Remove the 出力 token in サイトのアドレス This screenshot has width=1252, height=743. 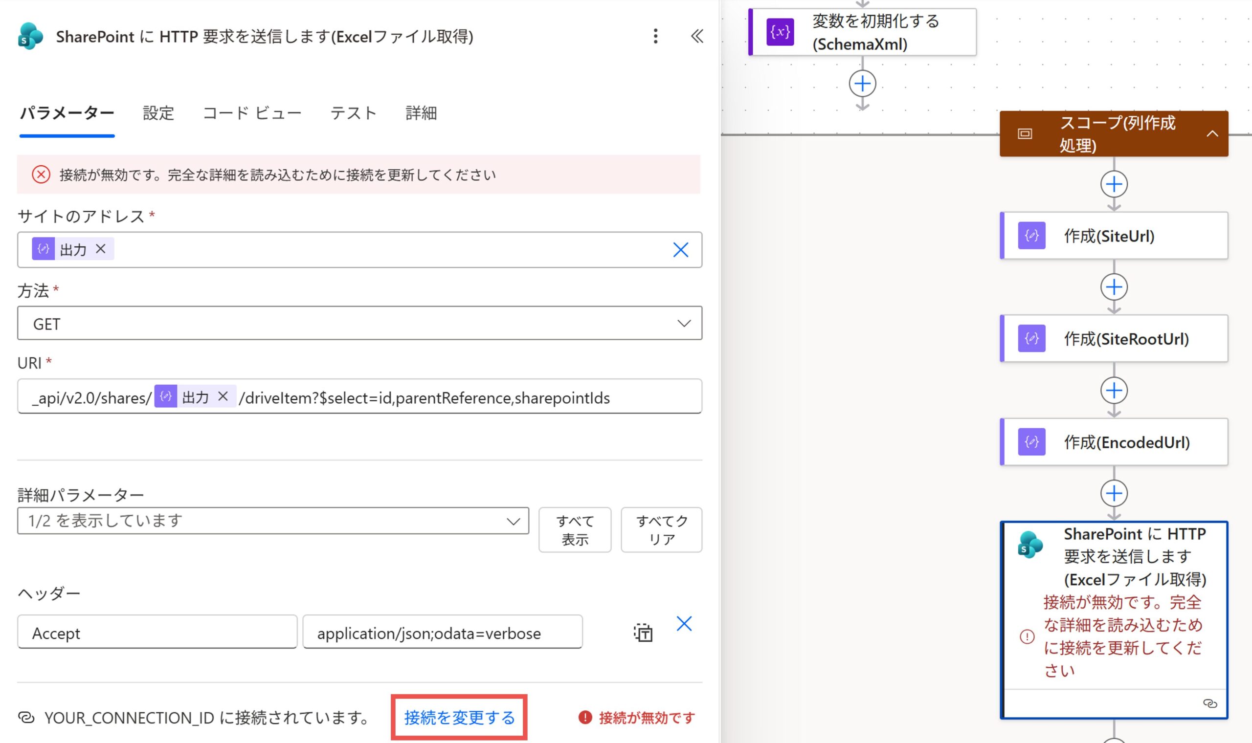[x=101, y=249]
